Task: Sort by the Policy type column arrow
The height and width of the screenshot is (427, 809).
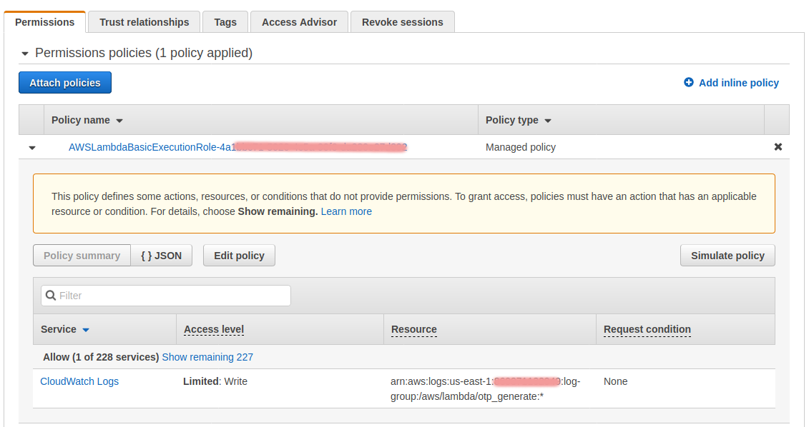Action: click(x=548, y=121)
